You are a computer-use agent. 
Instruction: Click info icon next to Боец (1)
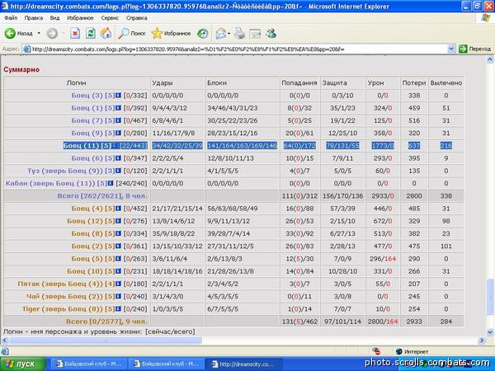click(118, 108)
